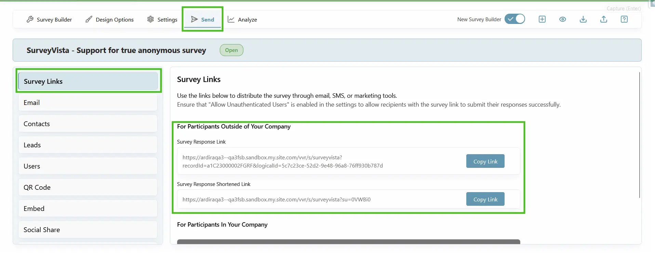655x254 pixels.
Task: Open the QR Code section
Action: pos(88,187)
